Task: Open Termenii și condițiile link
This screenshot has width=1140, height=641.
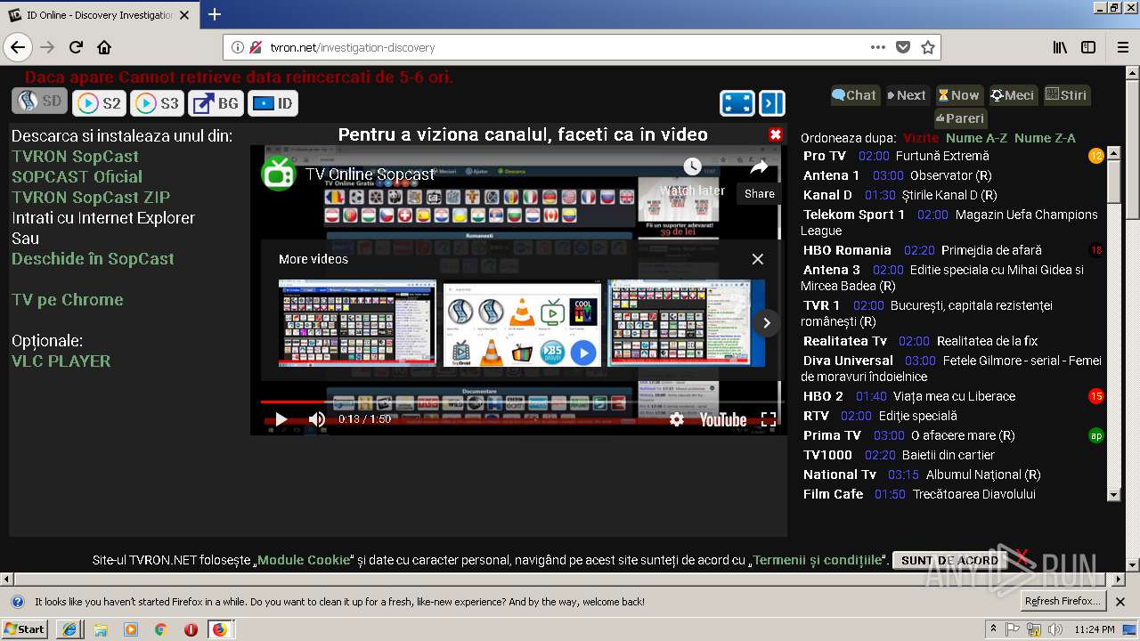Action: coord(818,560)
